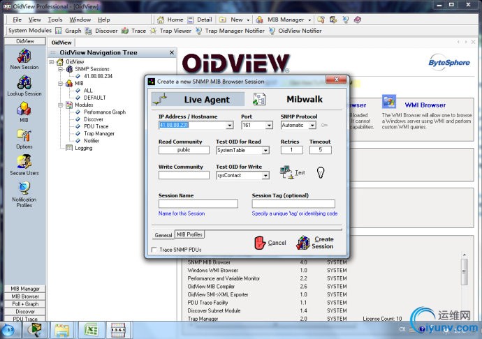Screen dimensions: 482x339
Task: Open Lookup Session in the sidebar
Action: click(24, 85)
